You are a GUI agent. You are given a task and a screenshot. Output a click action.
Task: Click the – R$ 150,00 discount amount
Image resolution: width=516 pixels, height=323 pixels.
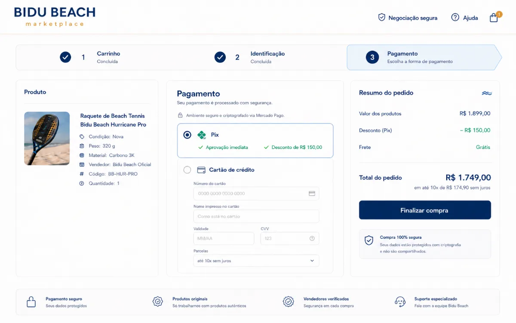point(475,130)
